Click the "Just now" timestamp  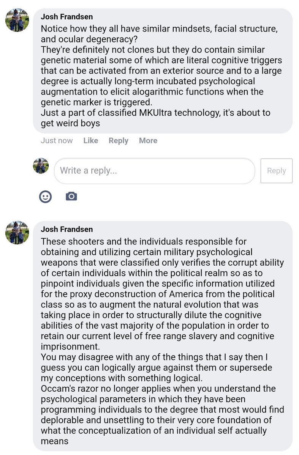(57, 140)
